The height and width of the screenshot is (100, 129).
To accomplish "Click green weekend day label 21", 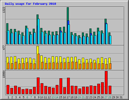I will click(x=83, y=97).
